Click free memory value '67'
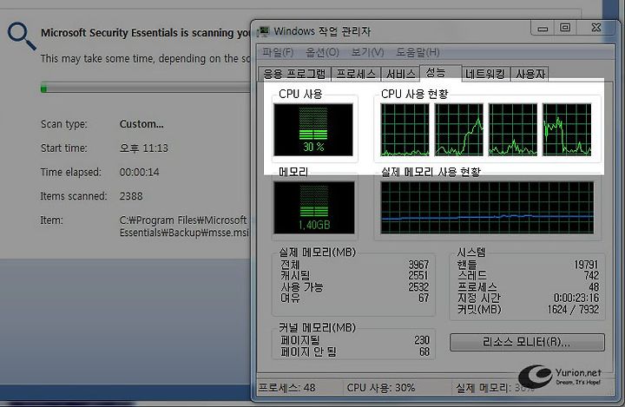Screen dimensions: 625x407 [424, 298]
